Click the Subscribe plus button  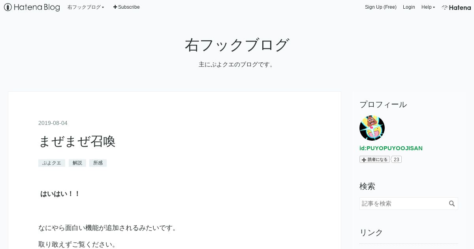tap(126, 7)
